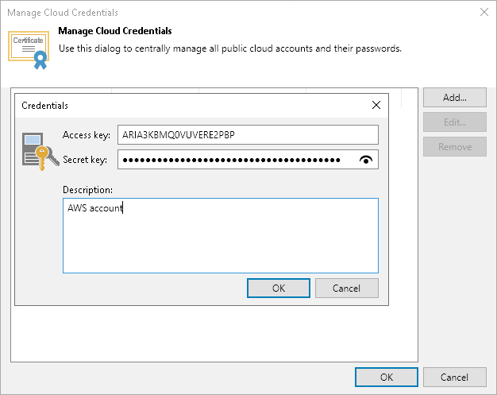
Task: Click the "Access key:" label
Action: point(87,135)
